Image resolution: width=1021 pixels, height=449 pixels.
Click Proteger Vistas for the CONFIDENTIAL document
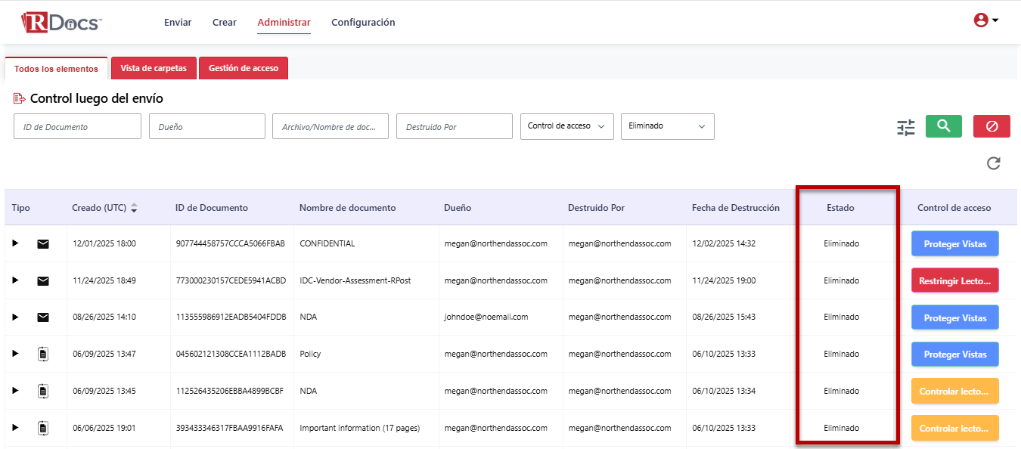click(954, 243)
